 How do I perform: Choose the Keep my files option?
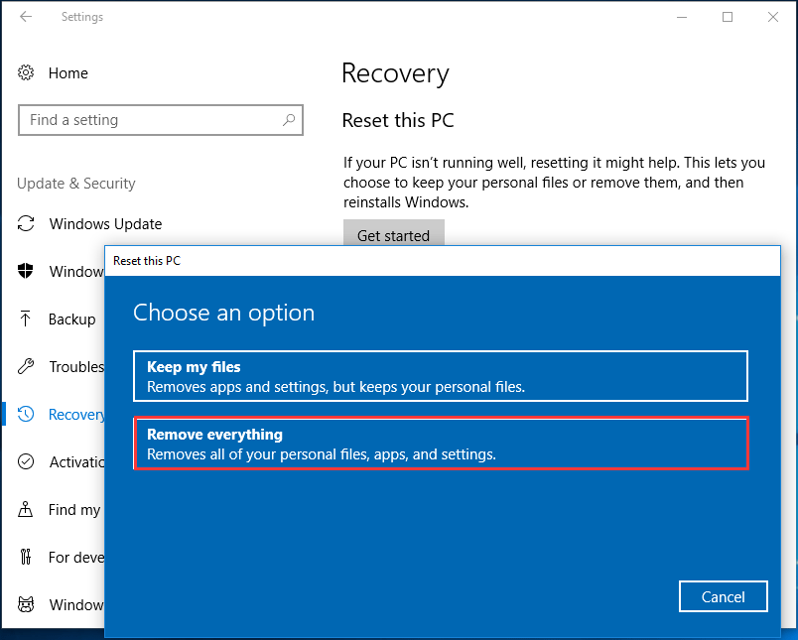click(x=441, y=376)
